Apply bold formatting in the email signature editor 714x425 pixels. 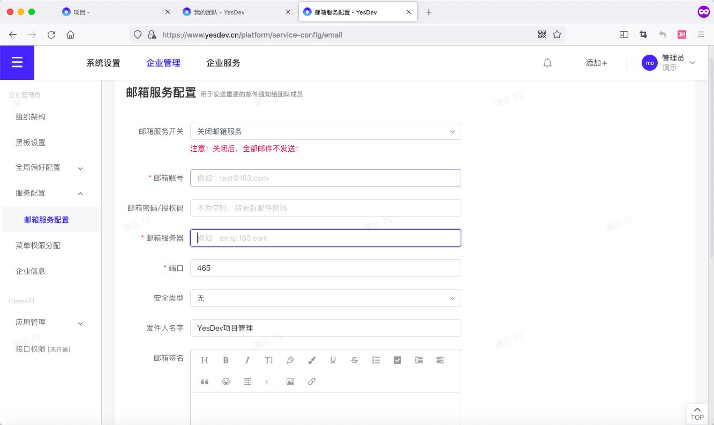click(x=226, y=360)
